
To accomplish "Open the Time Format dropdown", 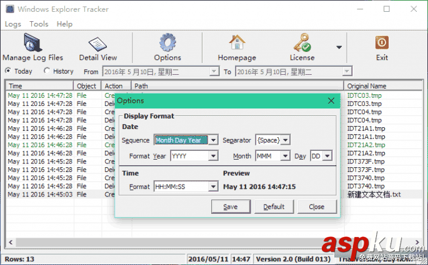I will (213, 186).
